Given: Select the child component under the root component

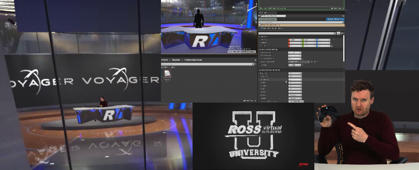Looking at the screenshot, I should pos(272,28).
